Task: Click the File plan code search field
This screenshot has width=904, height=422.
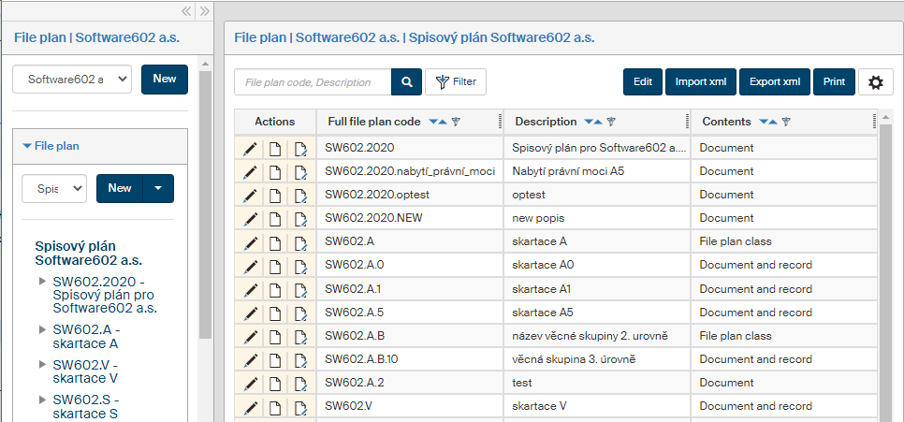Action: 312,82
